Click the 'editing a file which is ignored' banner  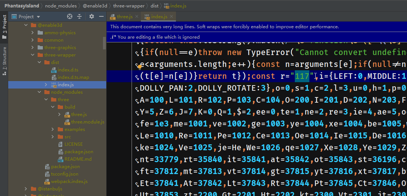click(257, 37)
